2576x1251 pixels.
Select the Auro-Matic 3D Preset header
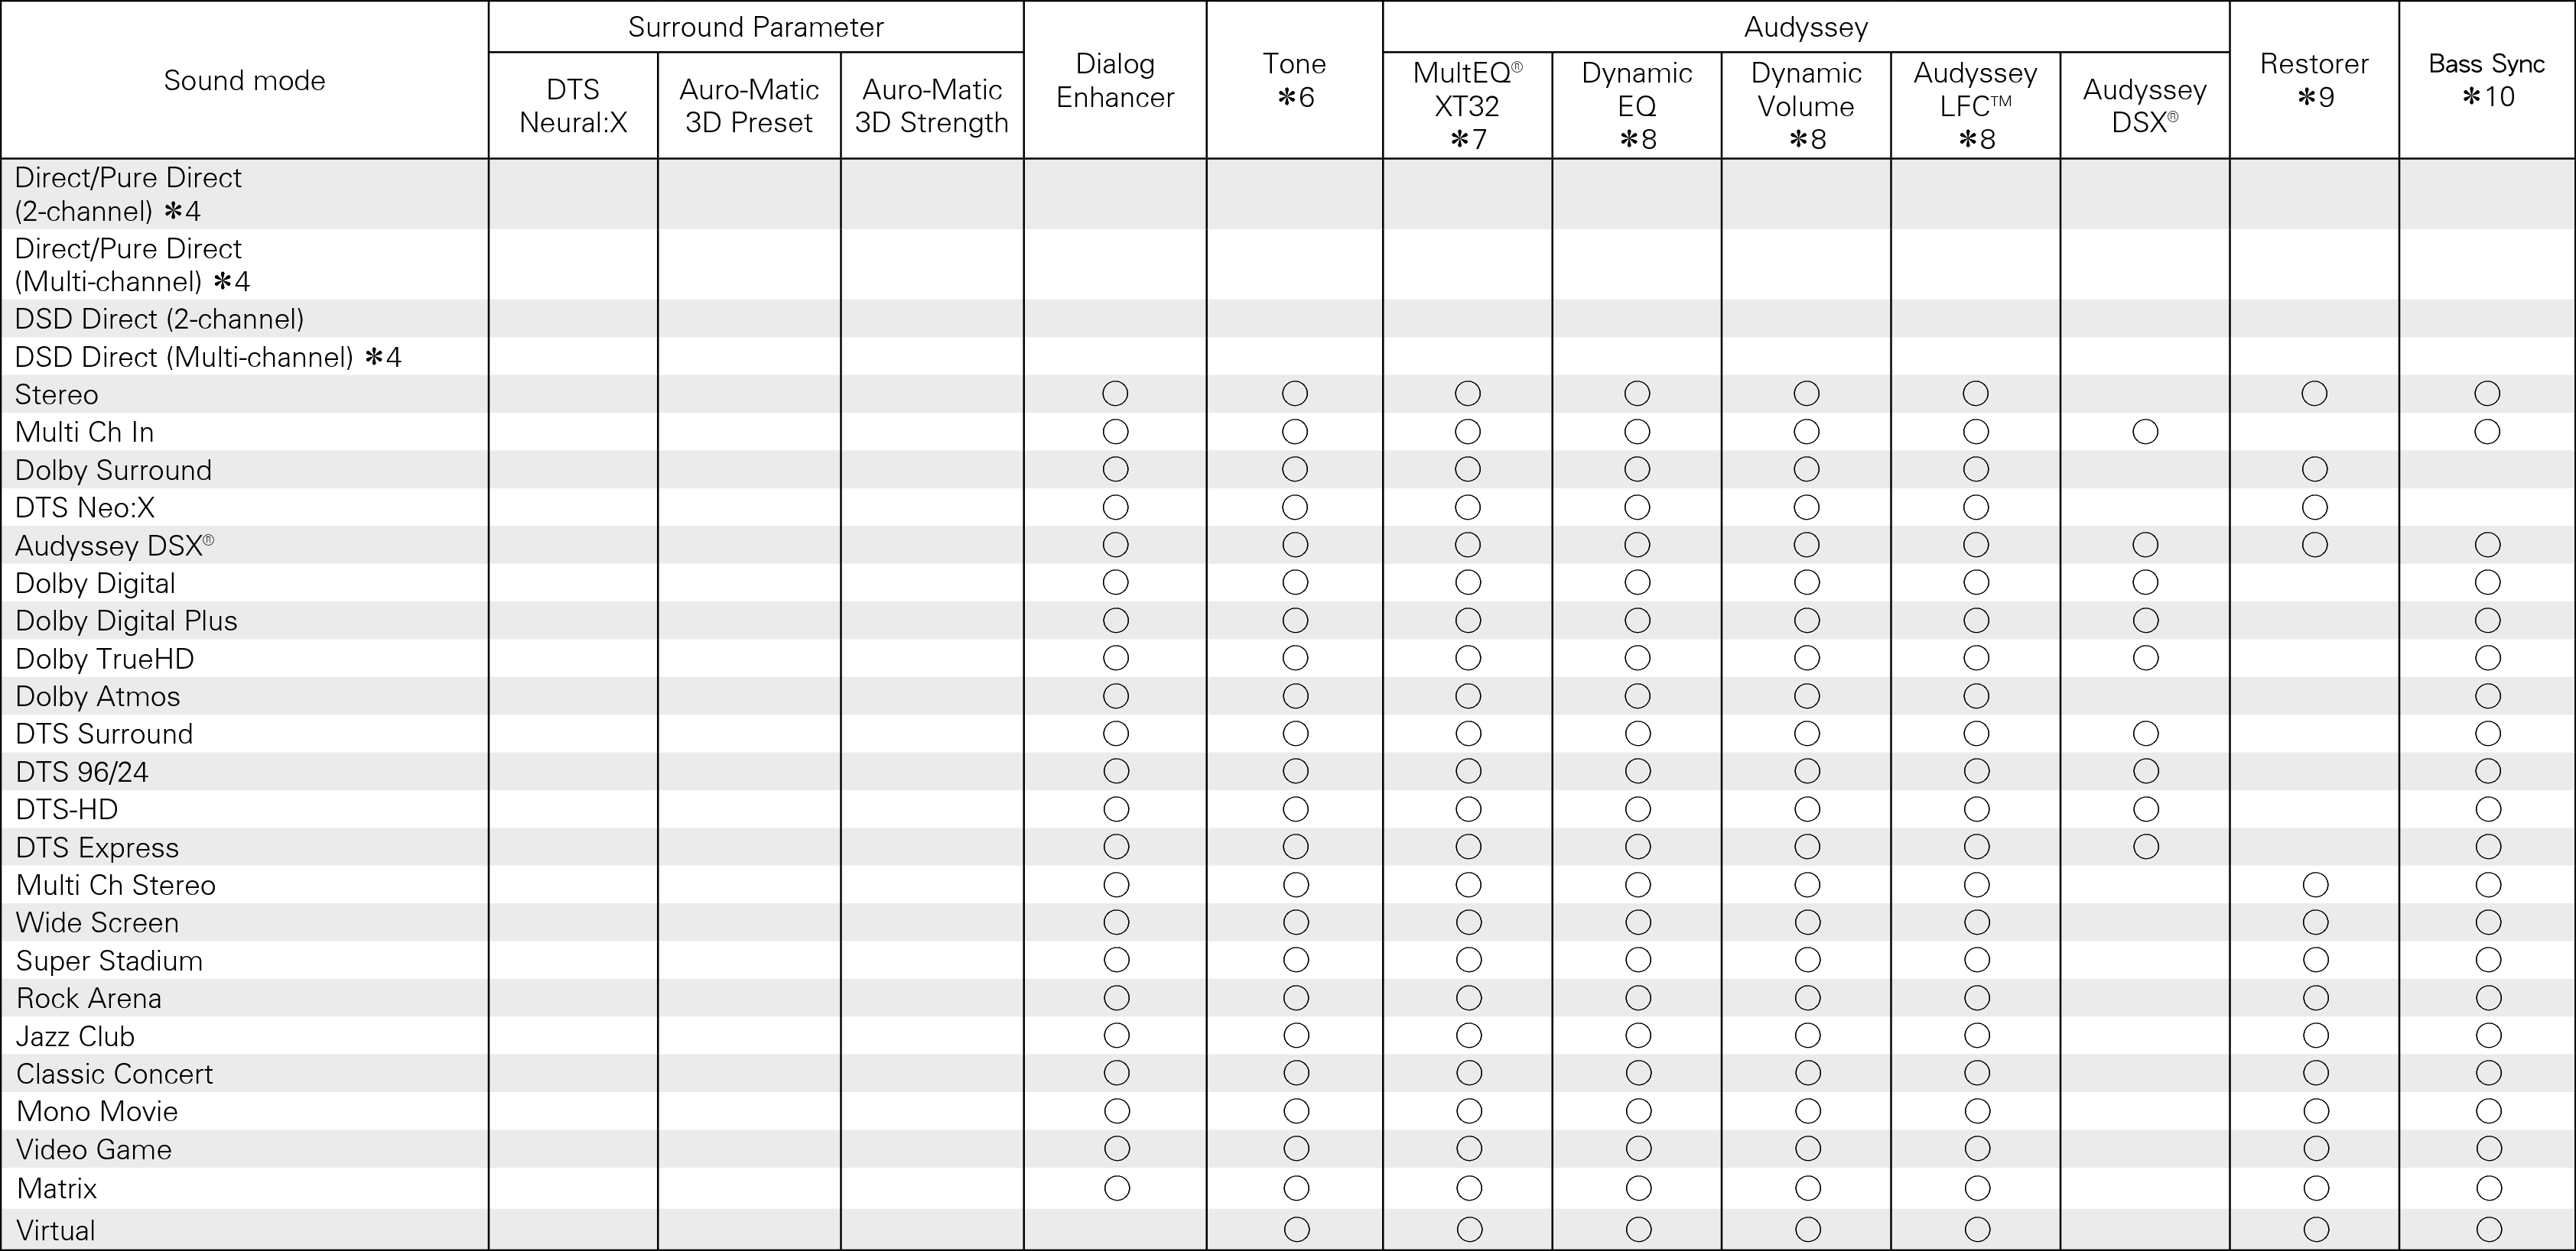click(749, 106)
